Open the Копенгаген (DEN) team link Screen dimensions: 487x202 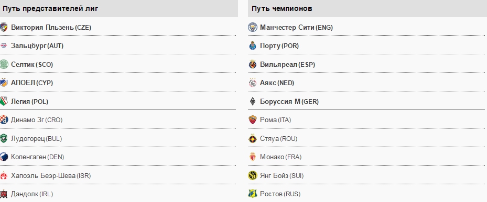tap(38, 157)
